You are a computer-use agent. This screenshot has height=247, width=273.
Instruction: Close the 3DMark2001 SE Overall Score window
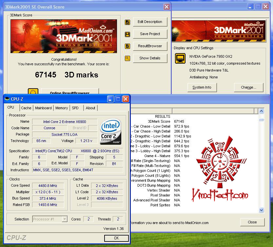pos(166,7)
